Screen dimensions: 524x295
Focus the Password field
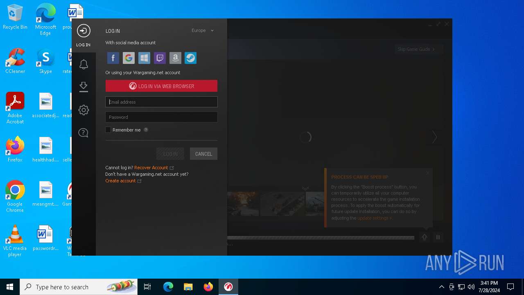pyautogui.click(x=161, y=117)
